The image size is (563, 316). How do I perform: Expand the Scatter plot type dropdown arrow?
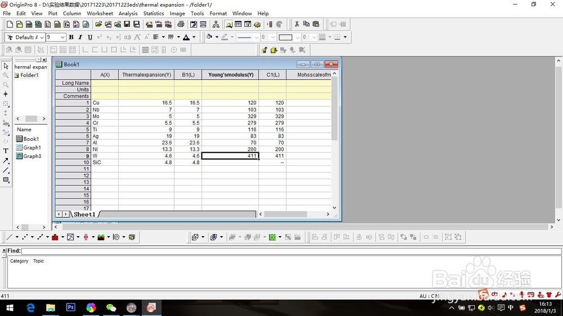32,237
